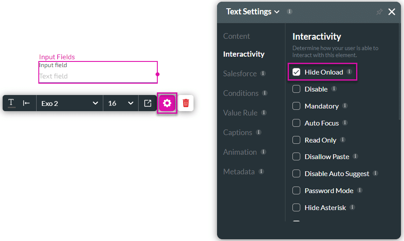Click the text style (T) icon
The height and width of the screenshot is (241, 404).
point(11,103)
